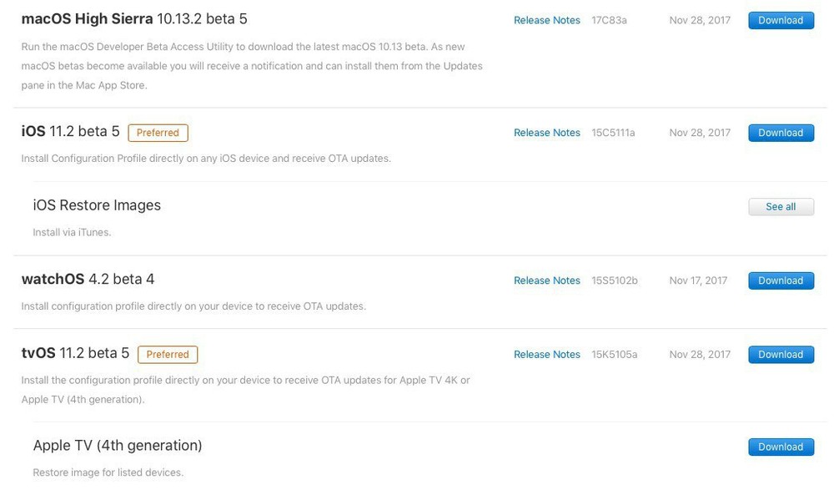Download watchOS 4.2 beta 4 profile
The image size is (834, 495).
pos(781,280)
